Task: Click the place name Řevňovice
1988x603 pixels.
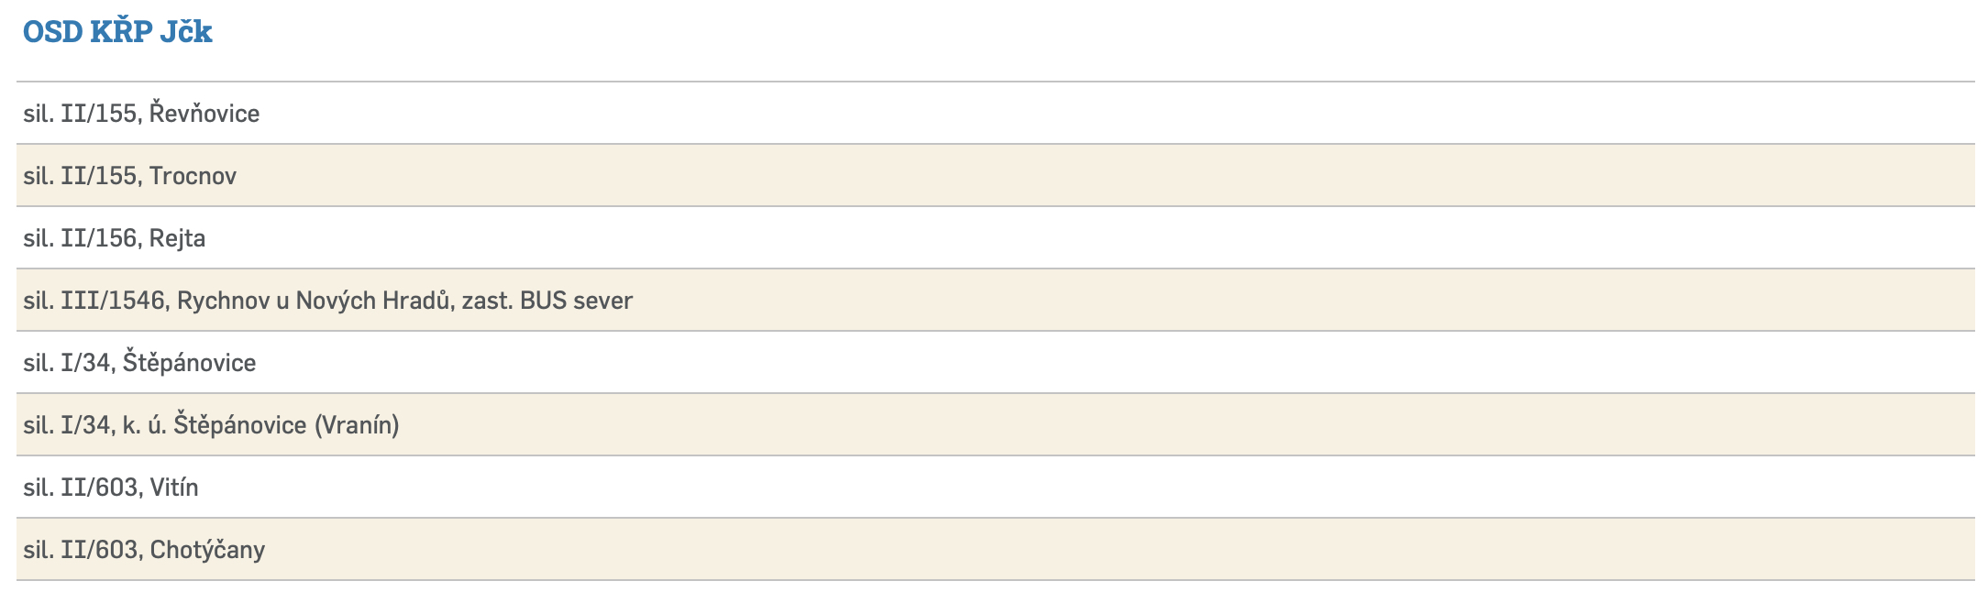Action: click(204, 114)
